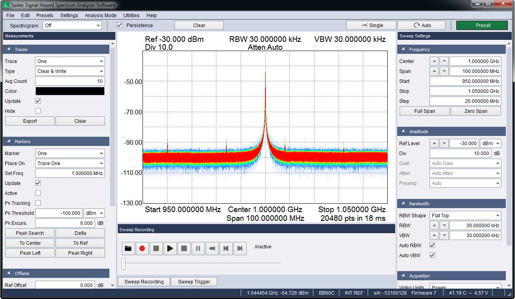Image resolution: width=515 pixels, height=299 pixels.
Task: Click the BB60C device label in the status bar
Action: click(x=327, y=293)
